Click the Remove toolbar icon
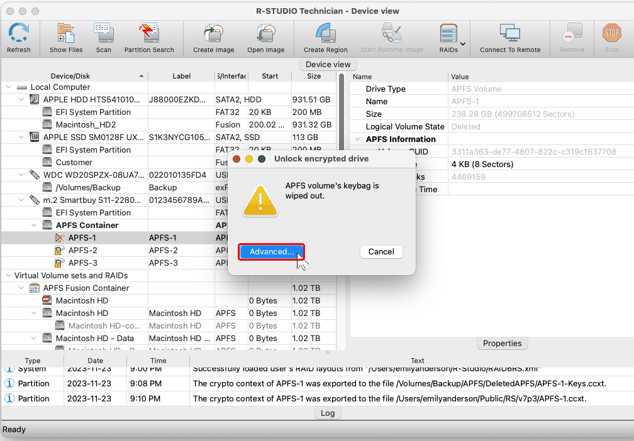This screenshot has width=634, height=441. pos(572,33)
